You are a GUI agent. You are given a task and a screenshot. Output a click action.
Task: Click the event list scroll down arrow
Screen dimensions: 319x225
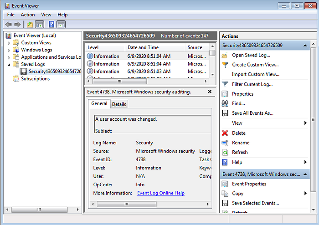[x=213, y=74]
